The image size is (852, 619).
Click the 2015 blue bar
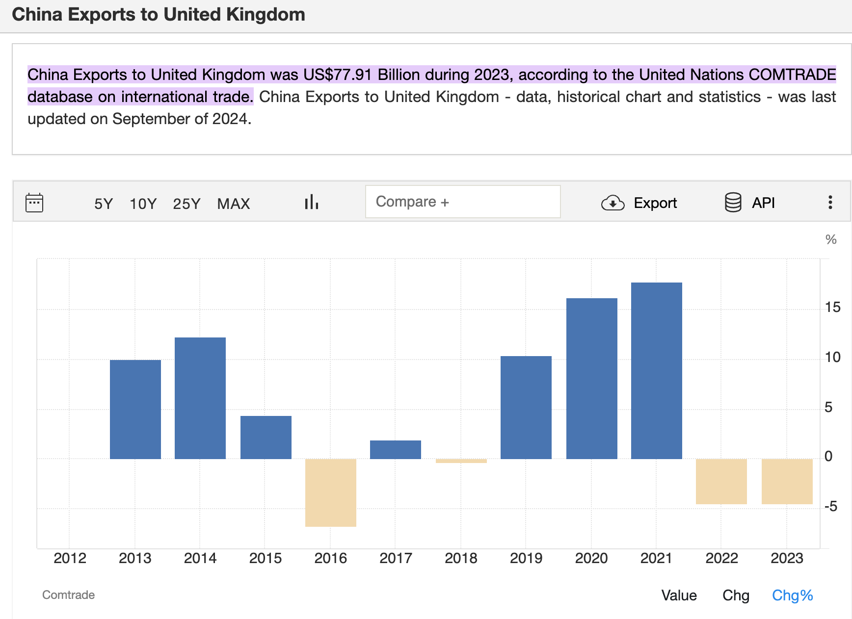coord(266,438)
